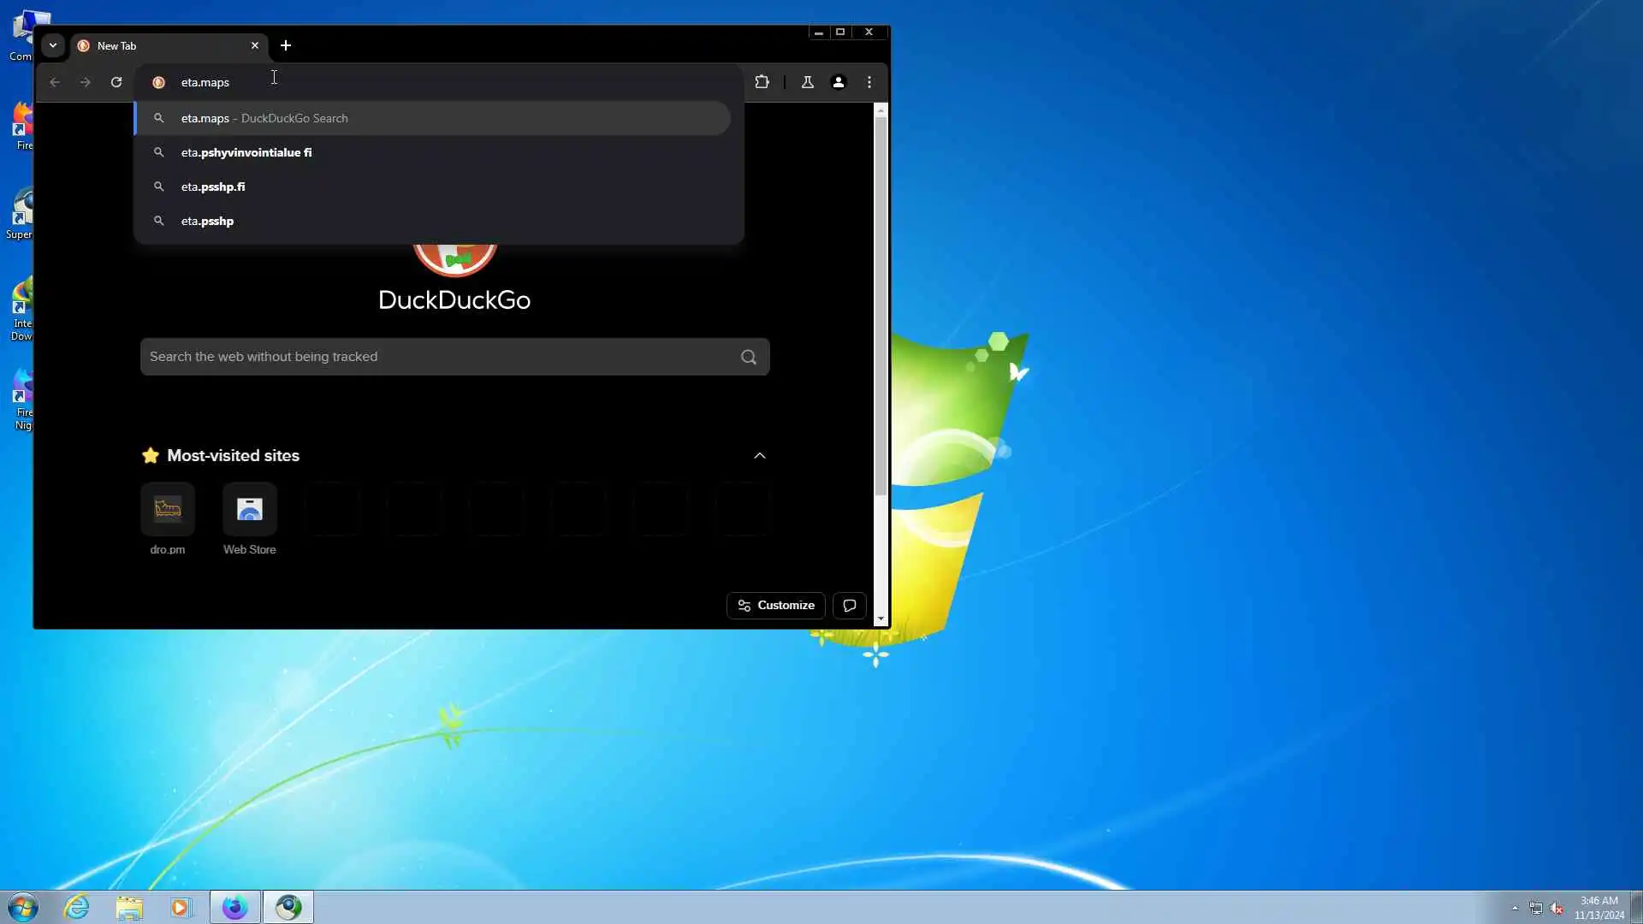Click the Customize button
Viewport: 1643px width, 924px height.
(x=776, y=606)
